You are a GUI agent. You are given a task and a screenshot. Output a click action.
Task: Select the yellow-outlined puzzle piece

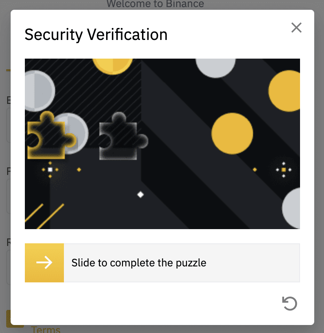(46, 135)
